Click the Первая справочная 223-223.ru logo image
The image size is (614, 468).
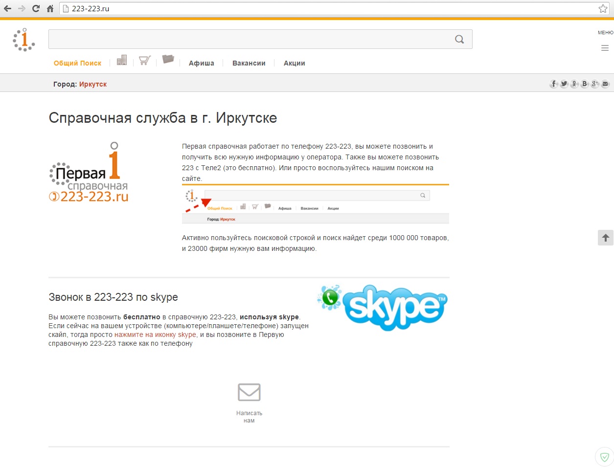(x=89, y=172)
